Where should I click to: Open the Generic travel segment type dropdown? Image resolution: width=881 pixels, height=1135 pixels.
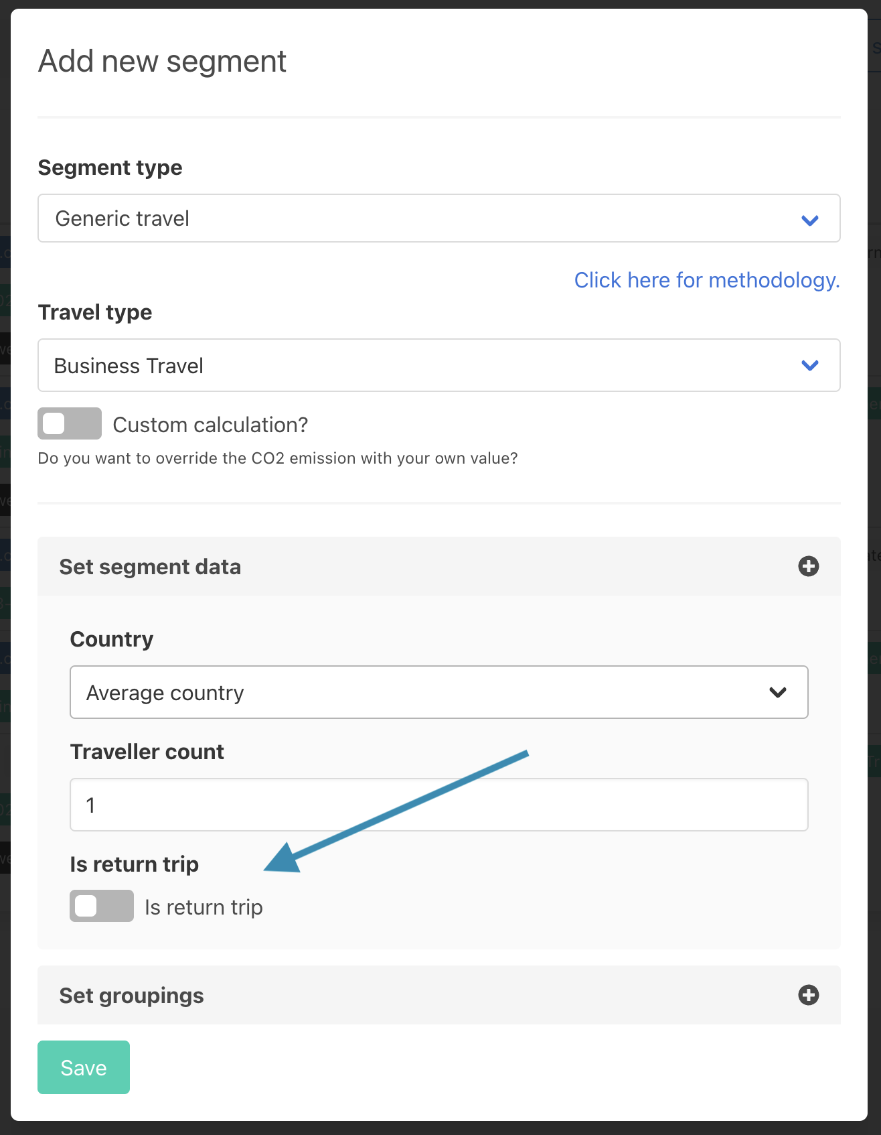(438, 218)
